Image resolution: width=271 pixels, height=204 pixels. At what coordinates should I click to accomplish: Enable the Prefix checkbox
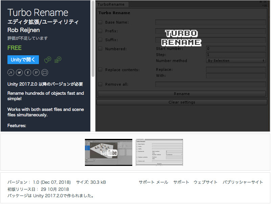(100, 31)
